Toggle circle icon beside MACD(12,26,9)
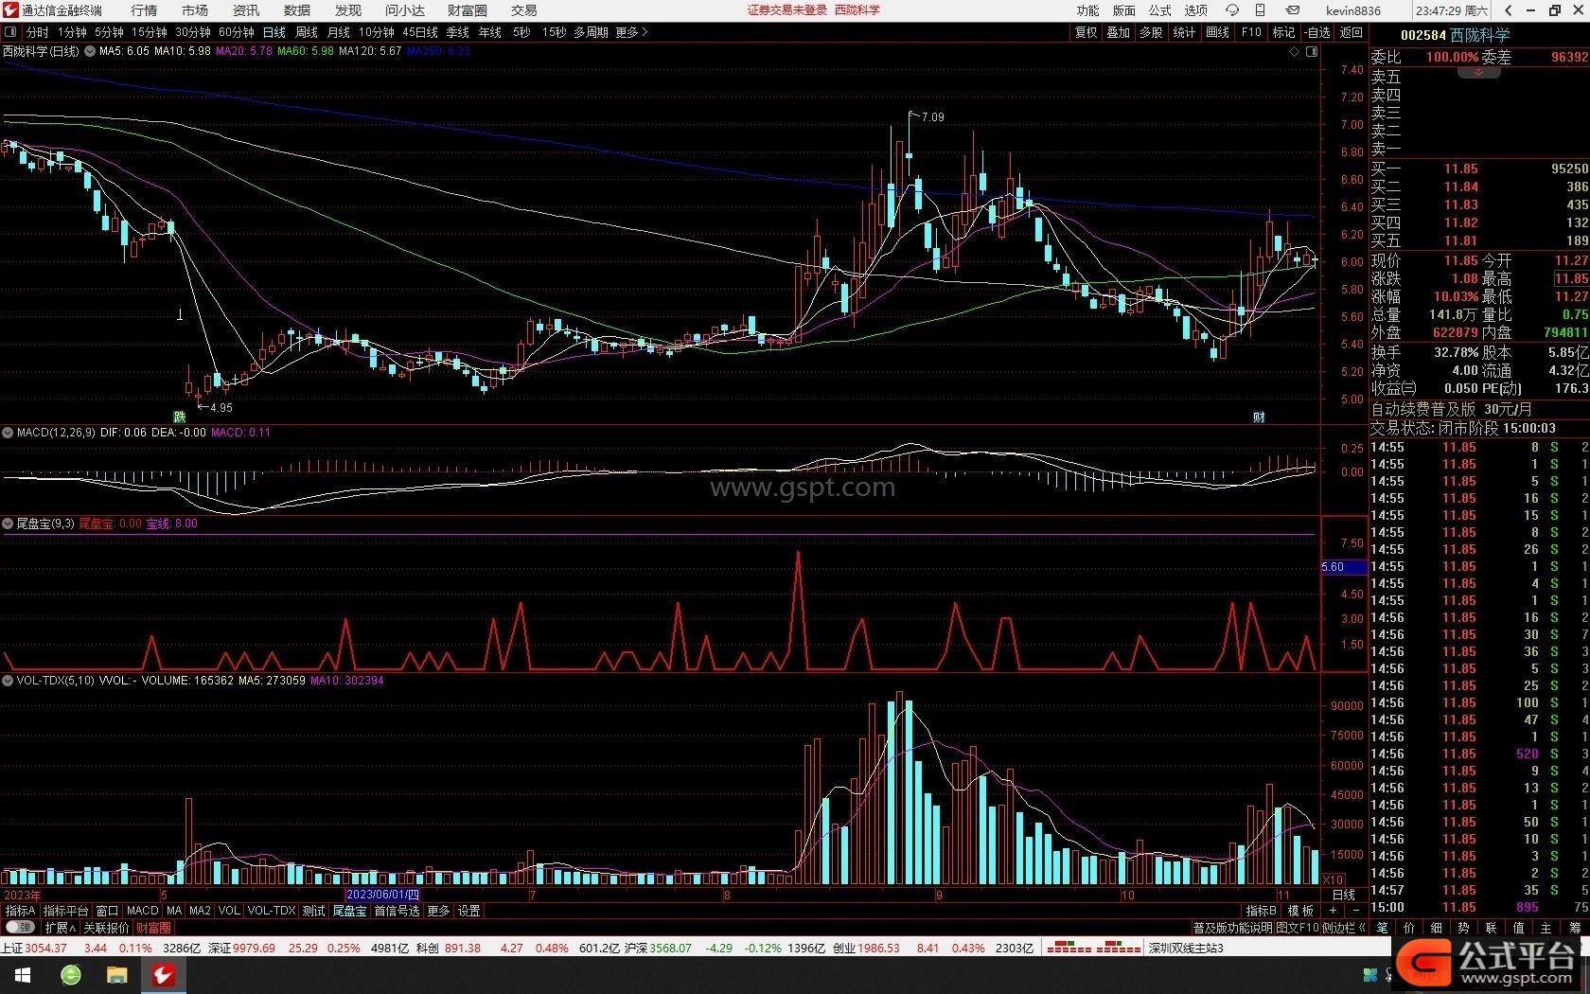 tap(8, 433)
